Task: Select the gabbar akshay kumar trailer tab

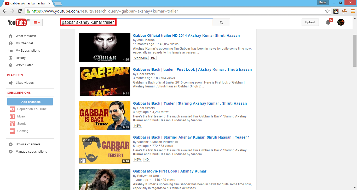Action: pos(28,3)
